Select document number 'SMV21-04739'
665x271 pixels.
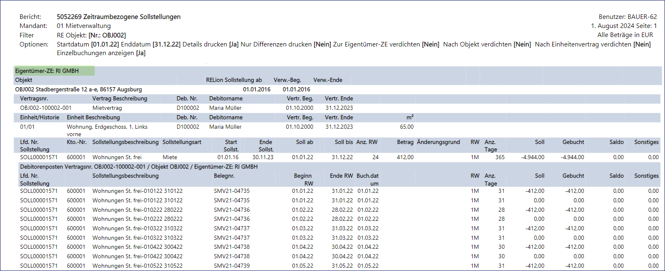point(231,266)
